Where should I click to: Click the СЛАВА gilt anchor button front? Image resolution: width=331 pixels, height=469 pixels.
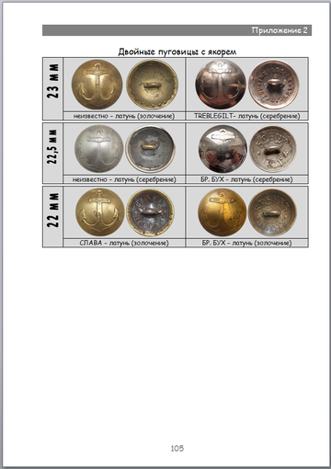pyautogui.click(x=100, y=212)
